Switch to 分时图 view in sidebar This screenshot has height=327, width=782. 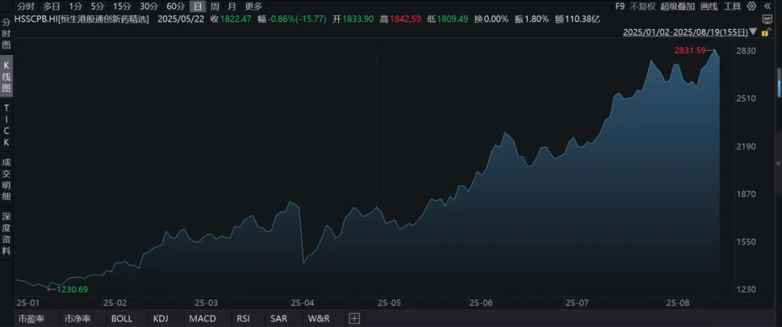(x=6, y=33)
